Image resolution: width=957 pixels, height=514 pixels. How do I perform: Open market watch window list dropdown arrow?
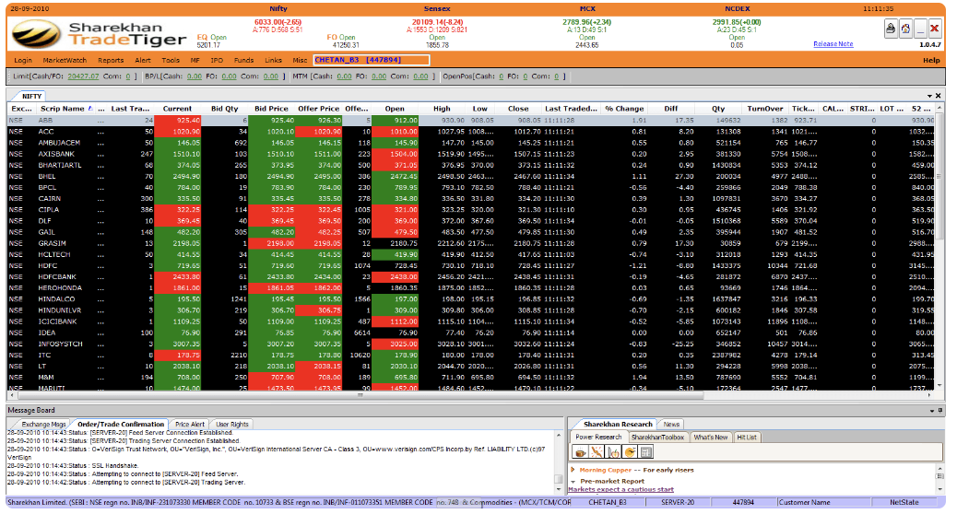click(x=929, y=96)
